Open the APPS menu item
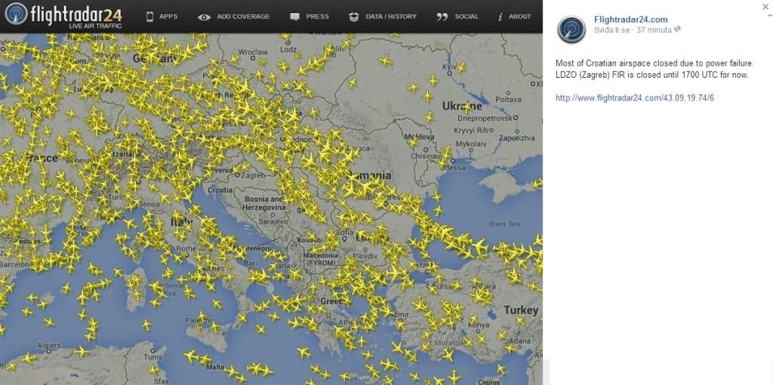This screenshot has height=385, width=773. pyautogui.click(x=168, y=17)
